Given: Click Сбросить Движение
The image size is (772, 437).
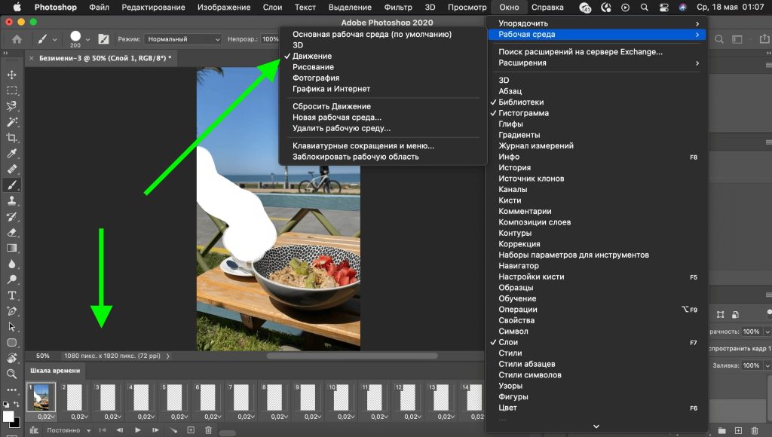Looking at the screenshot, I should 332,106.
